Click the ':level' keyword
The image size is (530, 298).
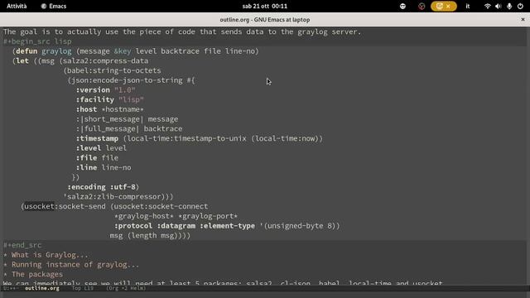point(89,148)
